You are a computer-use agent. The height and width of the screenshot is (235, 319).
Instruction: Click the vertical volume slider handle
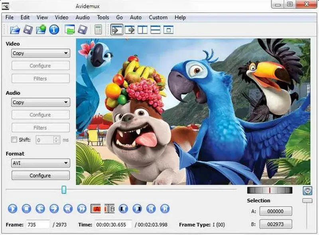point(307,201)
